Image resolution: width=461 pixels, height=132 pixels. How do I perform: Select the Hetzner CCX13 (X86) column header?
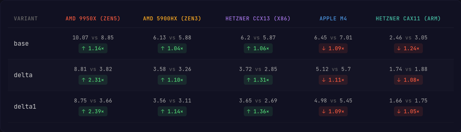pyautogui.click(x=258, y=19)
